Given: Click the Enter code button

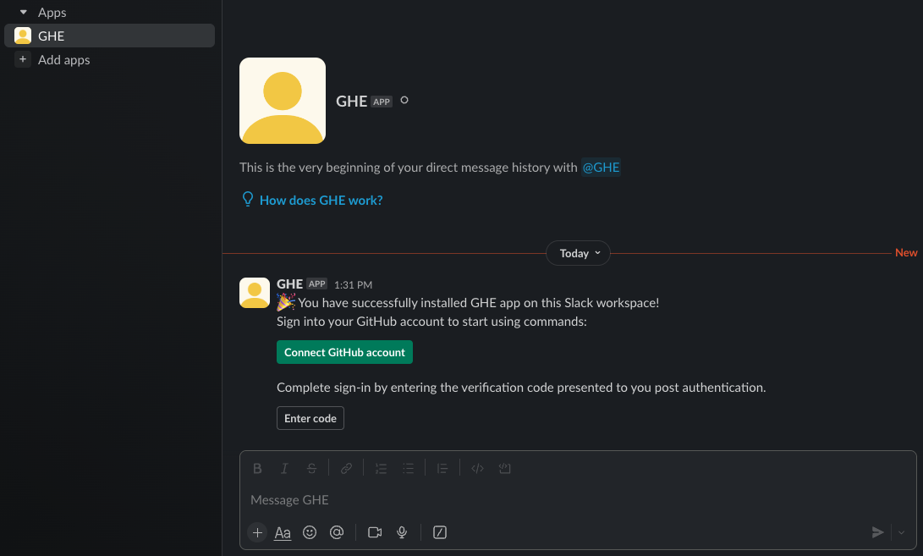Looking at the screenshot, I should coord(310,418).
